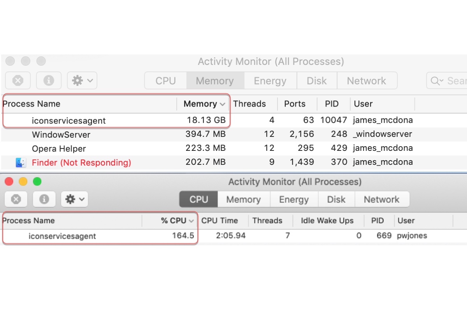Open the gear dropdown in lower window

coord(75,199)
